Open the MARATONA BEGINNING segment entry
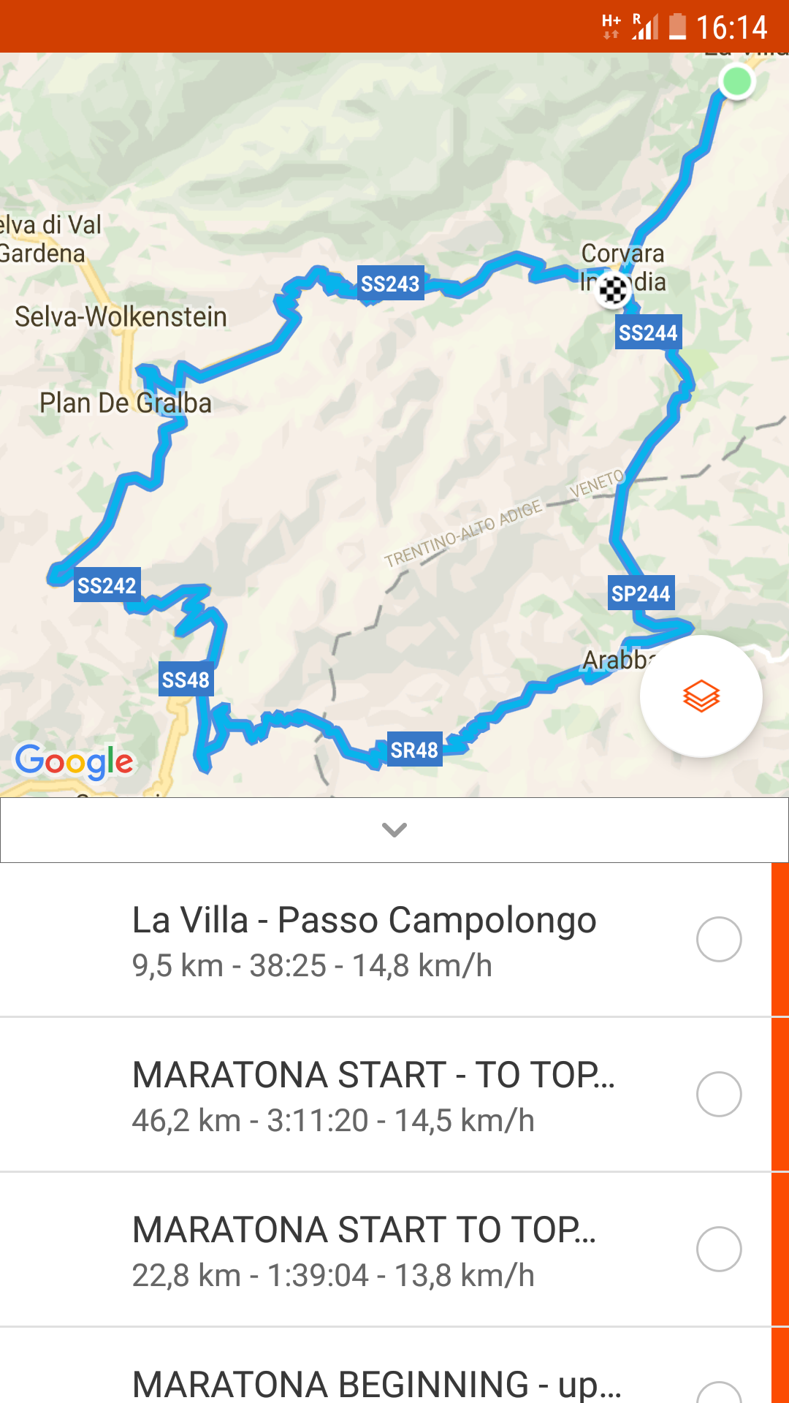Screen dimensions: 789x1403 (x=376, y=1383)
